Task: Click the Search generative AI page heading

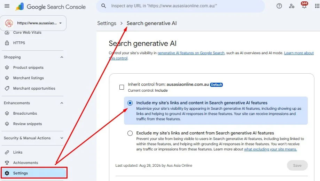Action: coord(142,43)
